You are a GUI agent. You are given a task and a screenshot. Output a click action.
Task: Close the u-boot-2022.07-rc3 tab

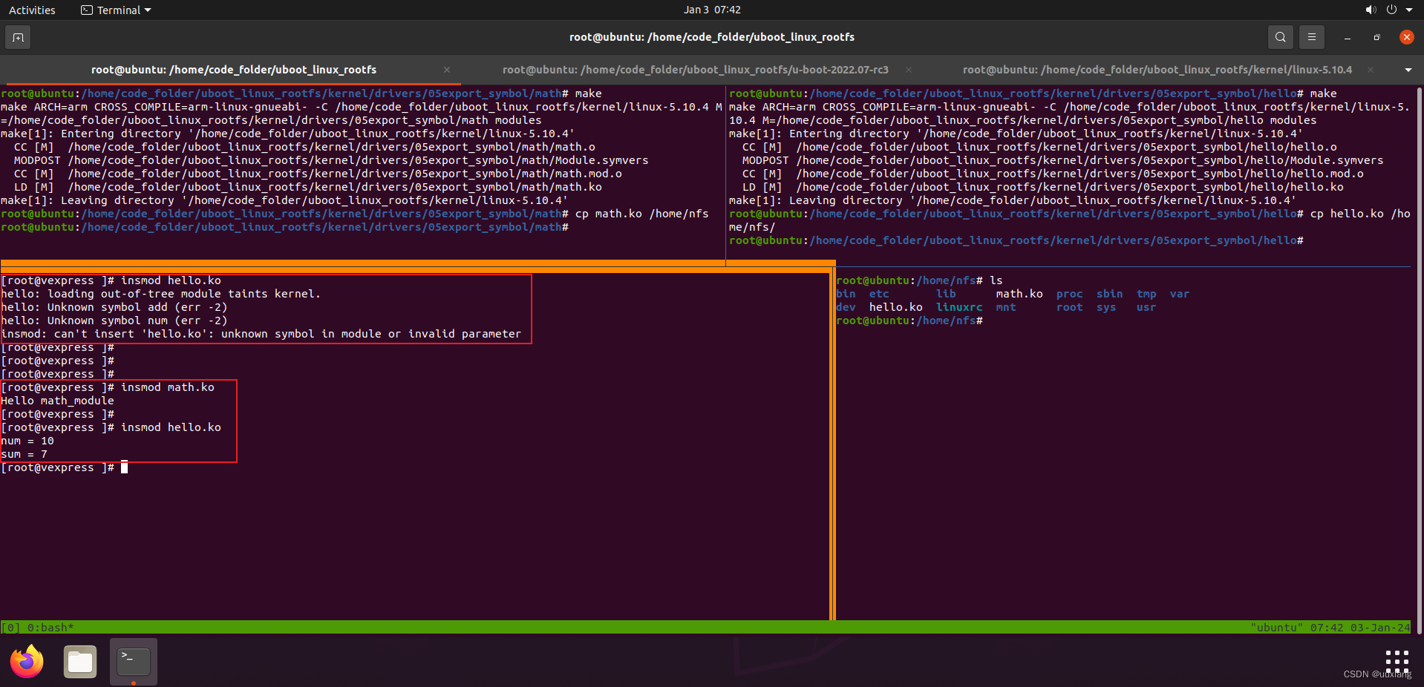pyautogui.click(x=909, y=70)
